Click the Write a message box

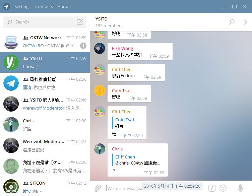[x=124, y=188]
